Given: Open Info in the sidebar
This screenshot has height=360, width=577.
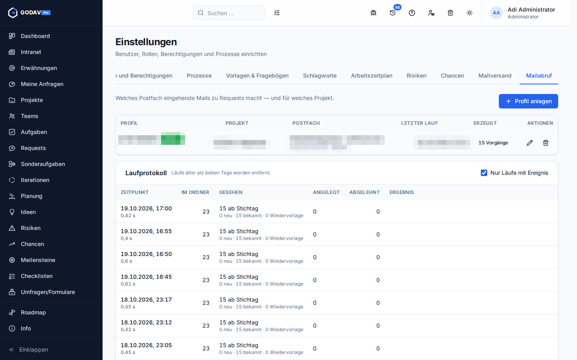Looking at the screenshot, I should pos(51,328).
